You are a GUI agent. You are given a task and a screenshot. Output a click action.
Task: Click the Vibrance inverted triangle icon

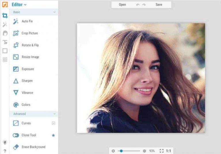tap(16, 93)
